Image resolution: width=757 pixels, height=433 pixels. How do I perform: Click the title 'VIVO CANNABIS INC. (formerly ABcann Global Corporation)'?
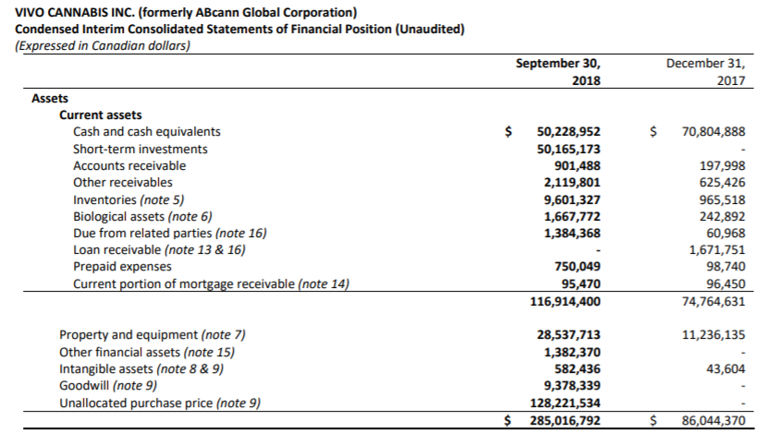(x=186, y=12)
